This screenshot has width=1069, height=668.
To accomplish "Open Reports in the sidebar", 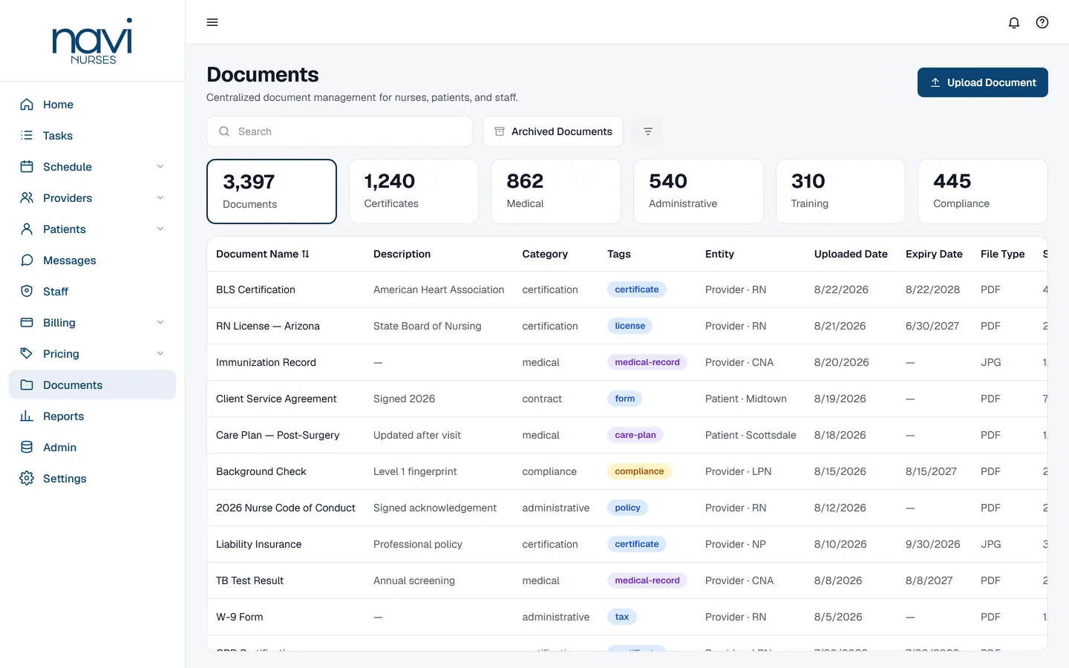I will (x=92, y=416).
